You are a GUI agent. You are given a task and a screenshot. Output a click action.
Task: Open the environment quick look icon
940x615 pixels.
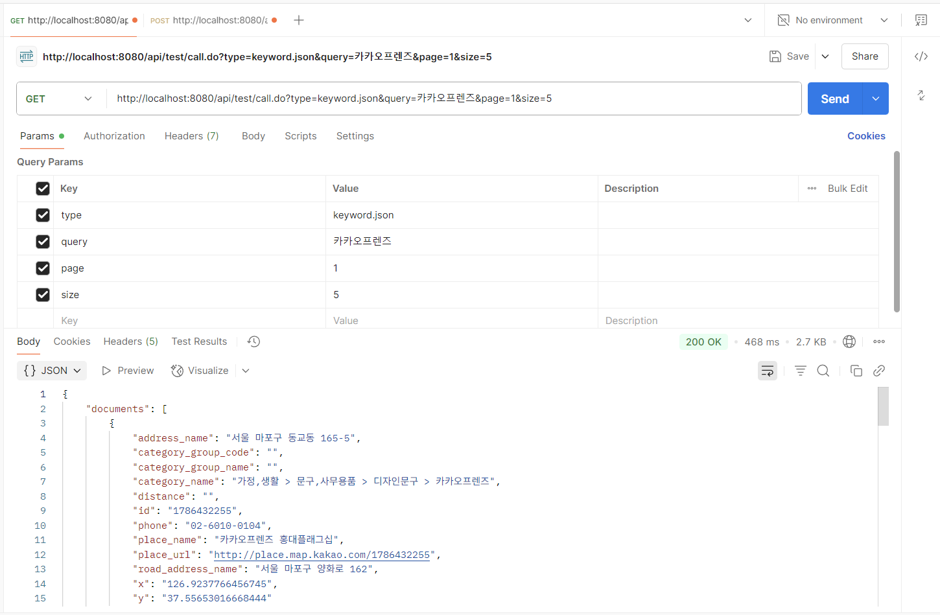[x=921, y=20]
